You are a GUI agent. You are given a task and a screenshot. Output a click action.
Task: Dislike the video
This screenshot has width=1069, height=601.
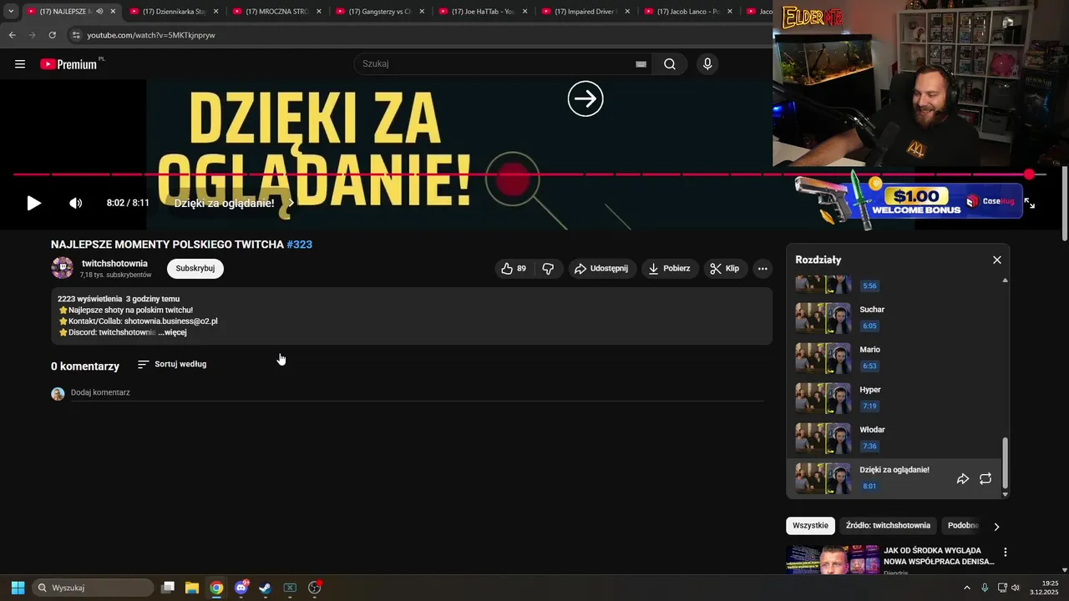(548, 269)
